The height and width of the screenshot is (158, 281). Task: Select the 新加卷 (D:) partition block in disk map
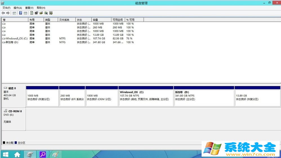[204, 96]
